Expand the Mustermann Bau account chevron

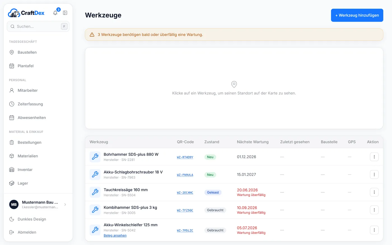click(x=65, y=205)
